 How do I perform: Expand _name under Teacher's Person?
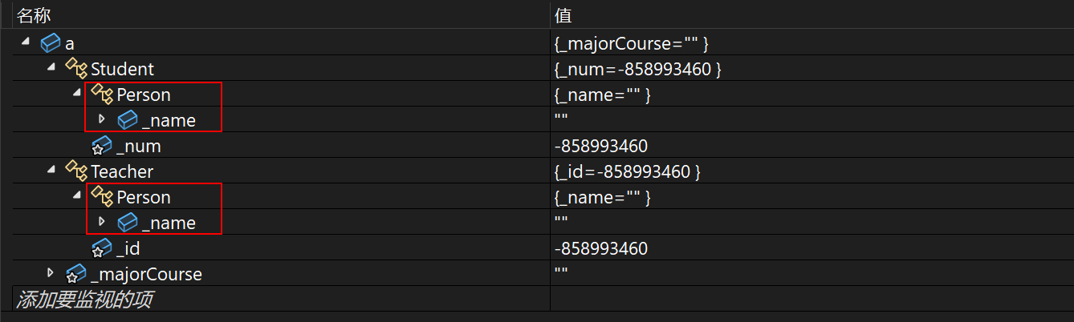[x=102, y=222]
